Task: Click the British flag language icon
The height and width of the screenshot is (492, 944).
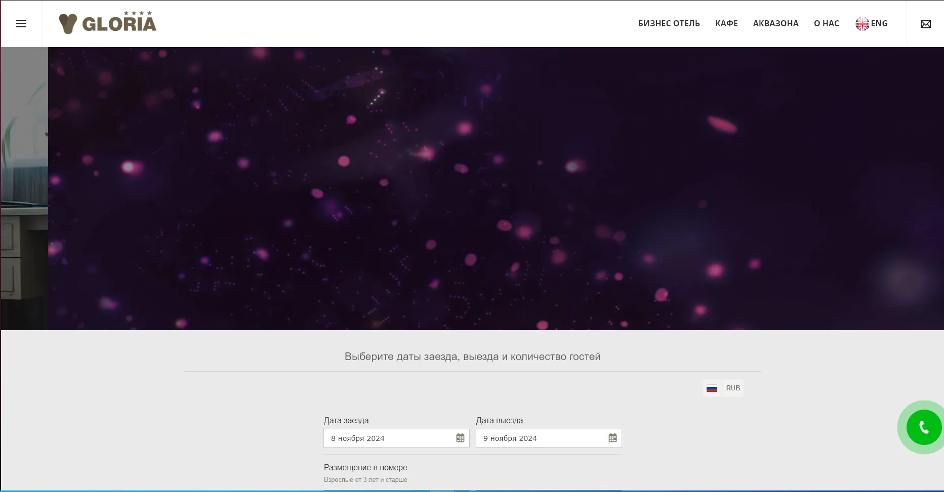Action: point(861,24)
